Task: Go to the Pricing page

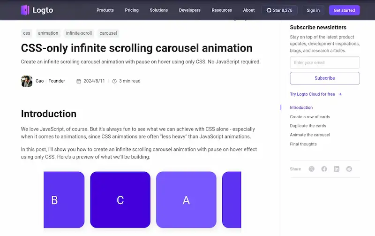Action: click(132, 10)
